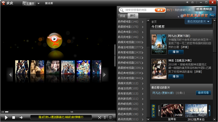Image resolution: width=218 pixels, height=122 pixels.
Task: Mute audio with the speaker icon
Action: [21, 117]
